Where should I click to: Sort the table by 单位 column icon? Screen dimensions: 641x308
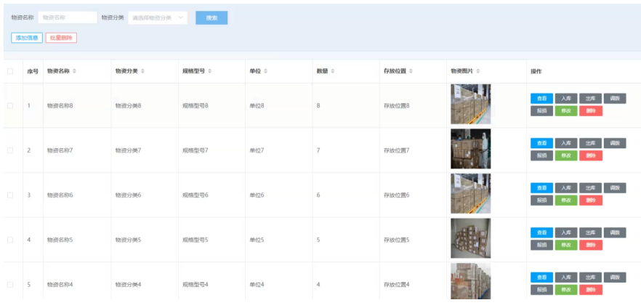(265, 71)
